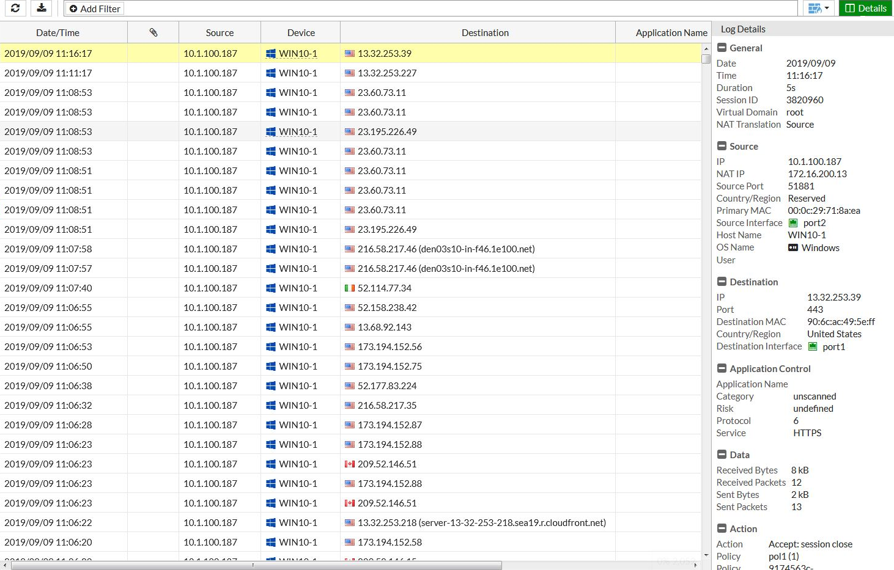The width and height of the screenshot is (894, 570).
Task: Collapse the Application Control section
Action: (722, 368)
